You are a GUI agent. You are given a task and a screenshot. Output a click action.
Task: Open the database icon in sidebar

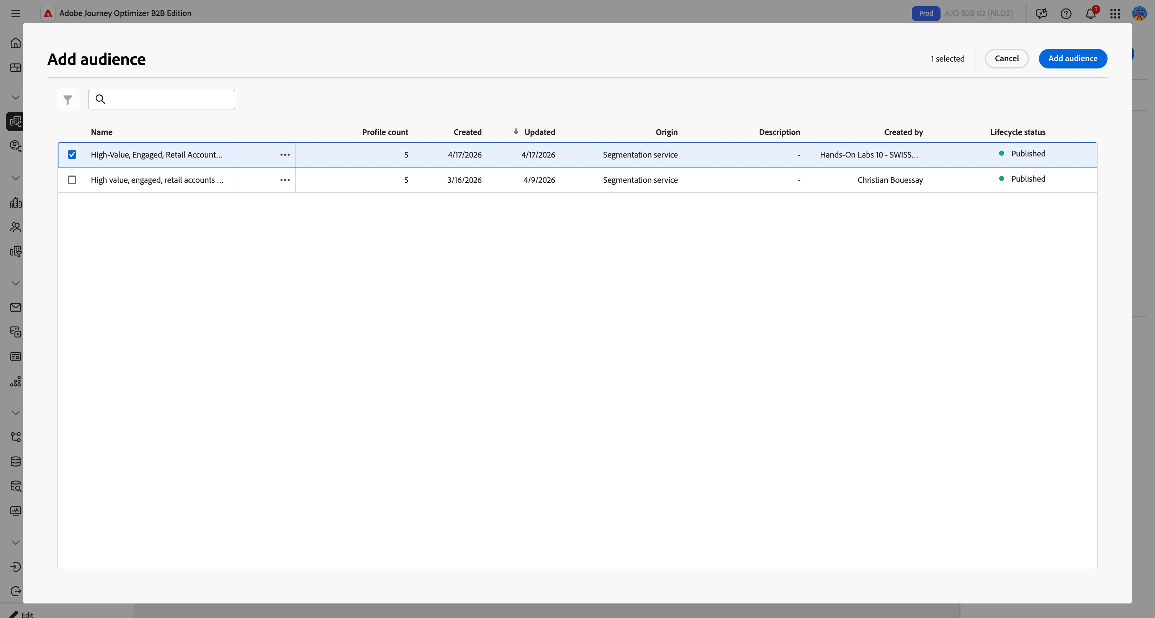[x=16, y=462]
